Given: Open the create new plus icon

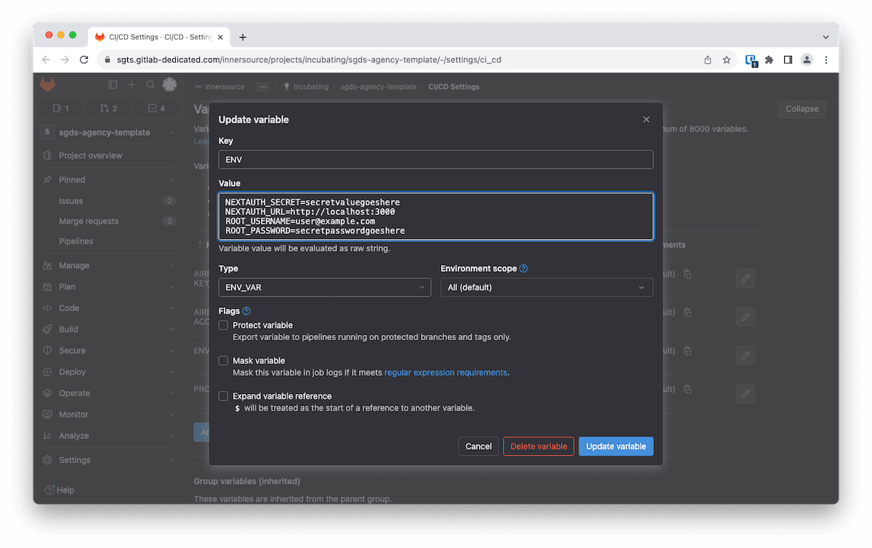Looking at the screenshot, I should click(x=131, y=84).
